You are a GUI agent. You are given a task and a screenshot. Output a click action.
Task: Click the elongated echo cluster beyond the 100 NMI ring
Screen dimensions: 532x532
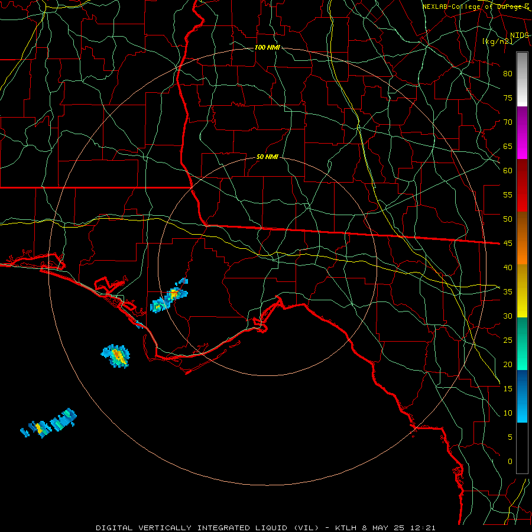(48, 423)
